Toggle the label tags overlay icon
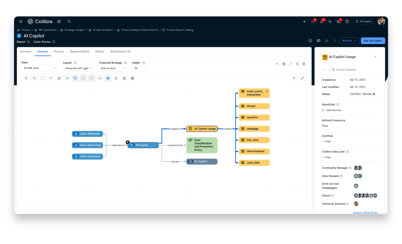 tap(75, 78)
